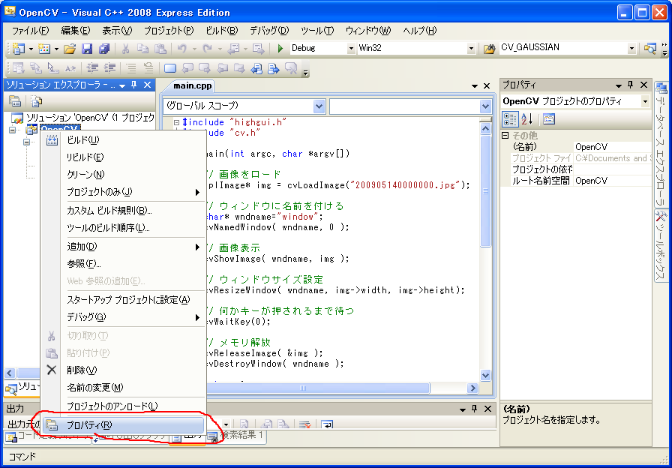Open the ファイル(F) menu
The image size is (672, 468).
point(31,31)
